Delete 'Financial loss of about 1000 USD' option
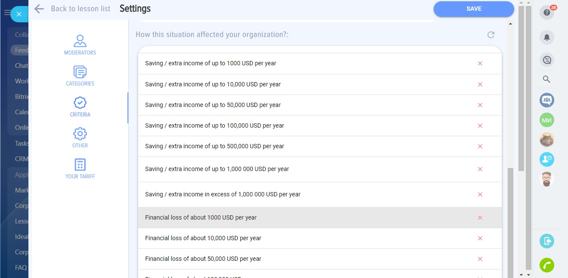 click(480, 218)
